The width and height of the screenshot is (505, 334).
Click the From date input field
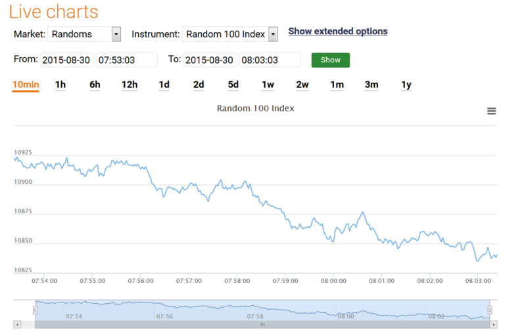(x=67, y=60)
